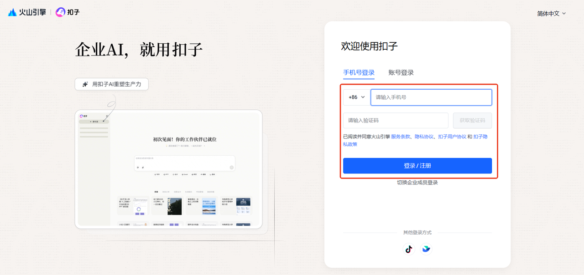The height and width of the screenshot is (275, 584).
Task: Expand the language chevron next to 简体中文
Action: coord(565,14)
